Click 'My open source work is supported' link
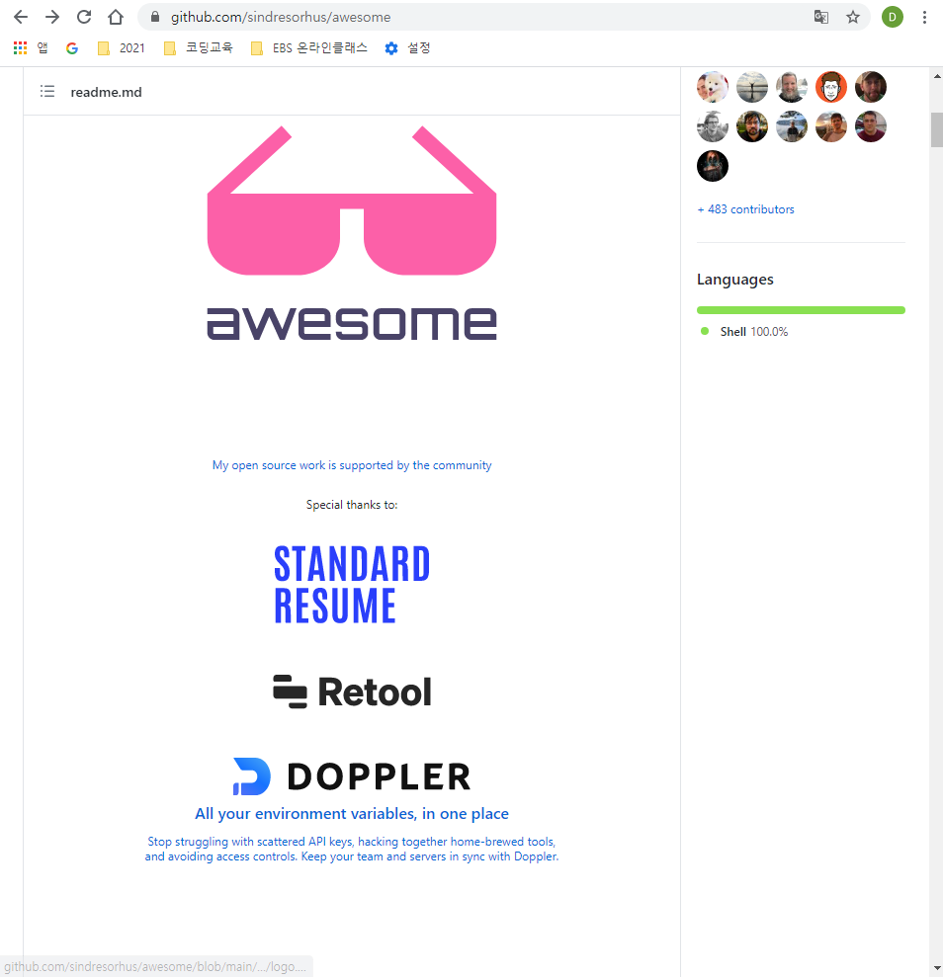This screenshot has height=977, width=943. [352, 465]
